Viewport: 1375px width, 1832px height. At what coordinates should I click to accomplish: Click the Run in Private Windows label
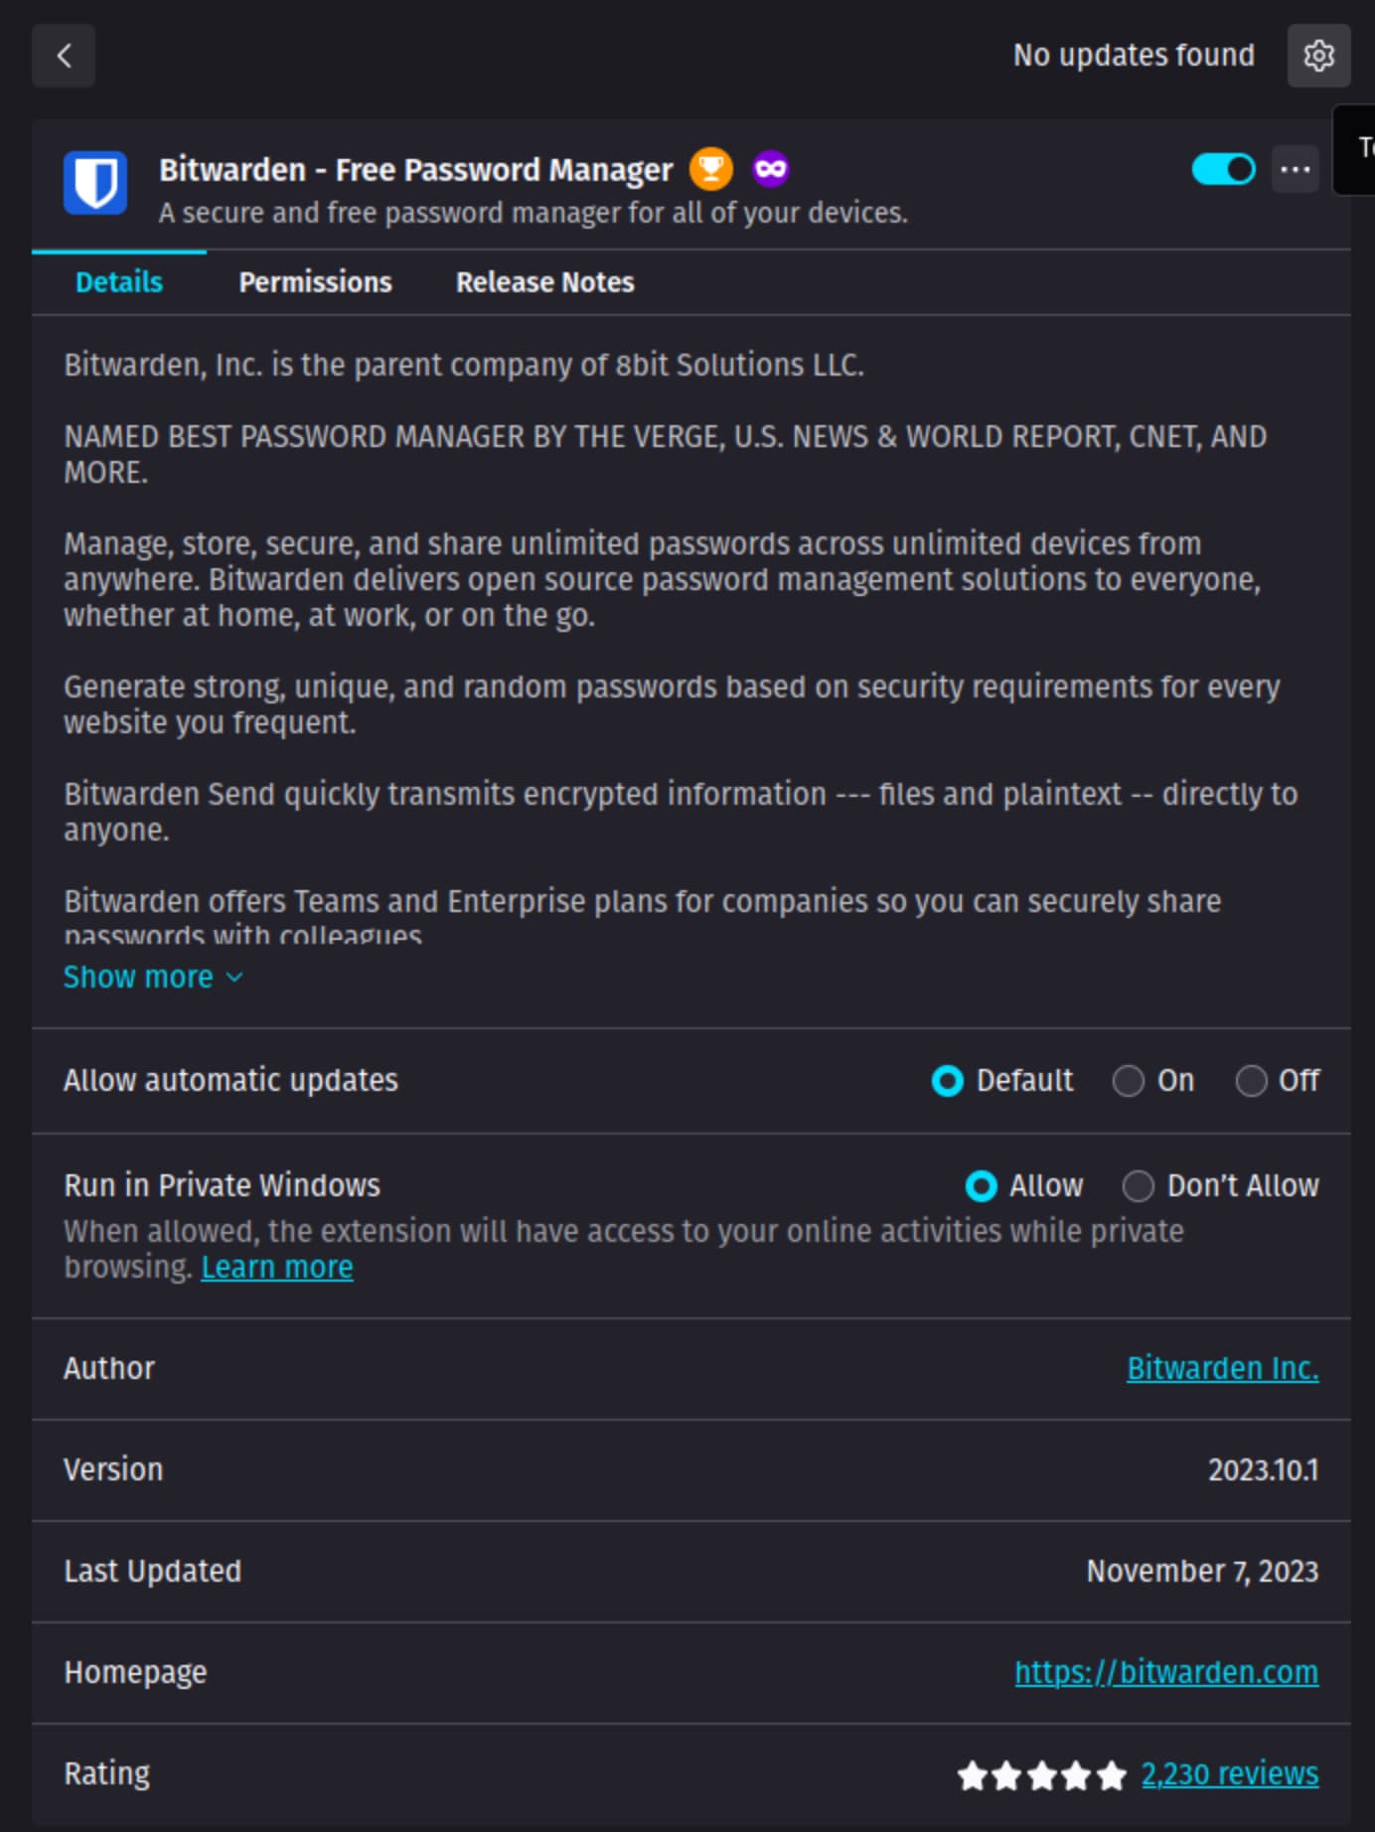coord(222,1186)
